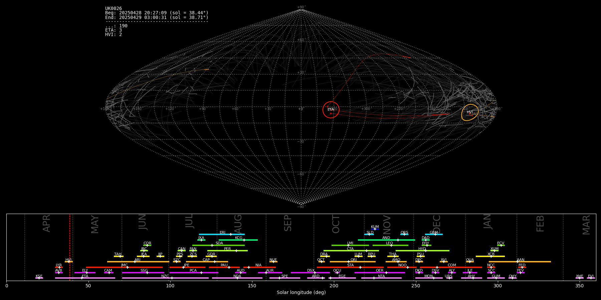601x300 pixels.
Task: Click the STA shower bar
Action: click(x=350, y=267)
